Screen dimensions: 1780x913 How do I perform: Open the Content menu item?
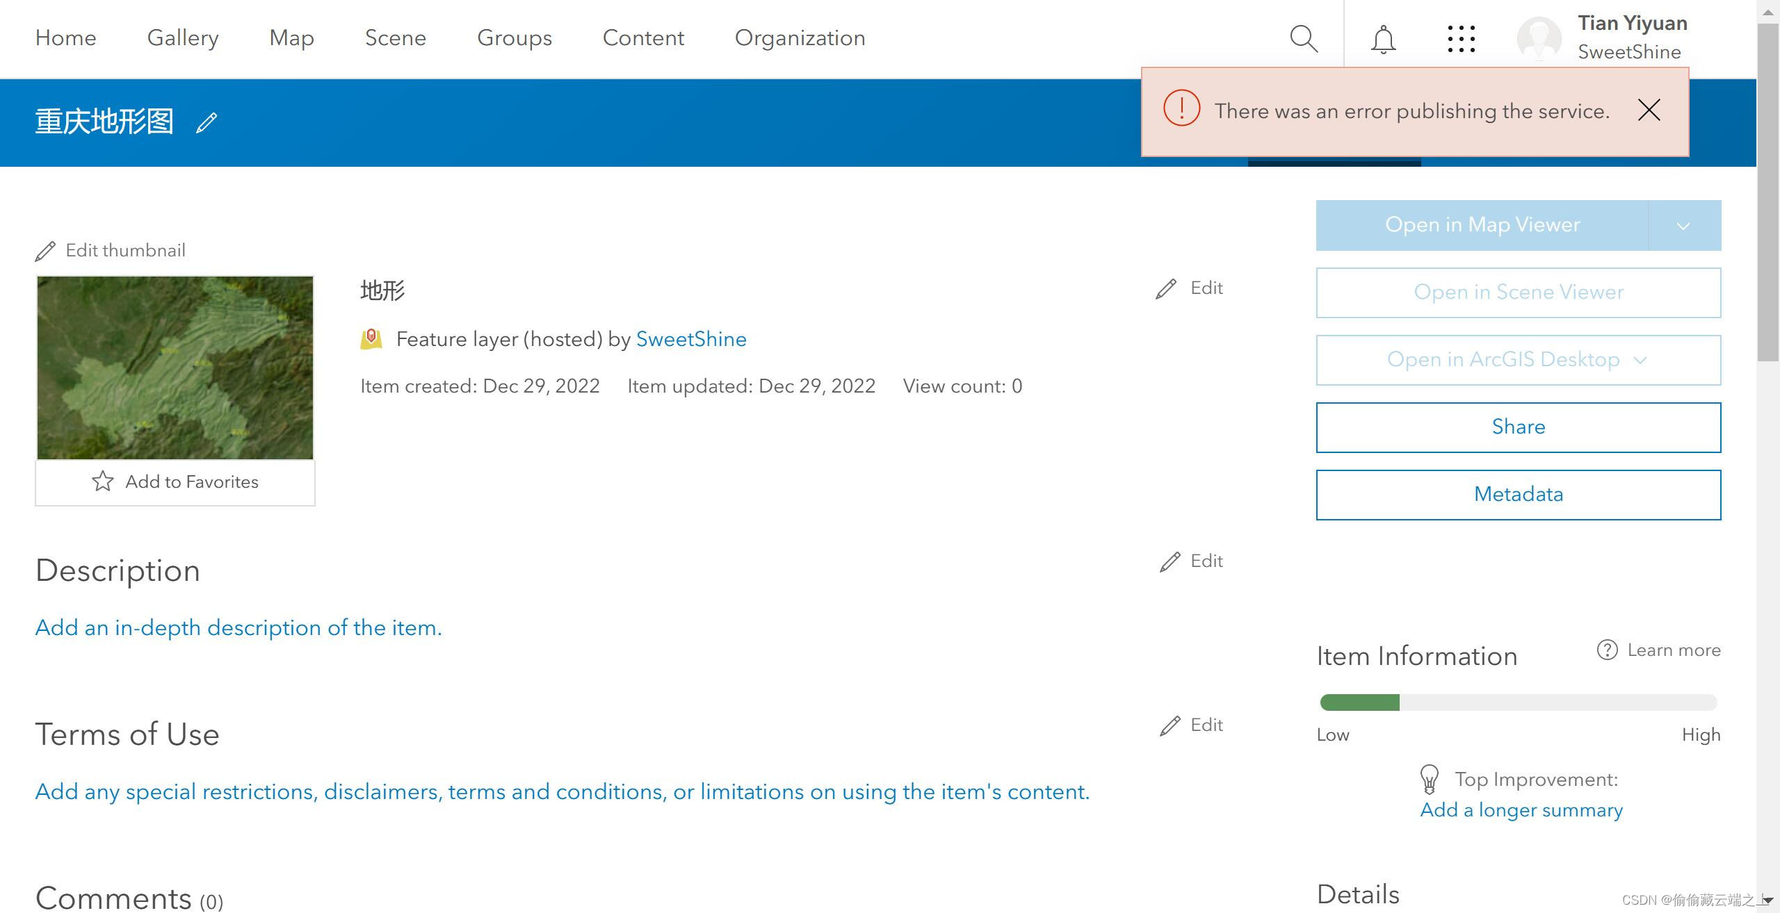(643, 38)
